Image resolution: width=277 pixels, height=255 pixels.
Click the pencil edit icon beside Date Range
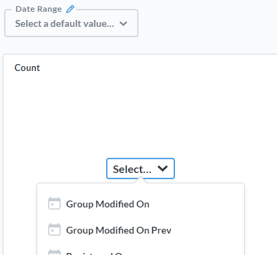point(70,9)
